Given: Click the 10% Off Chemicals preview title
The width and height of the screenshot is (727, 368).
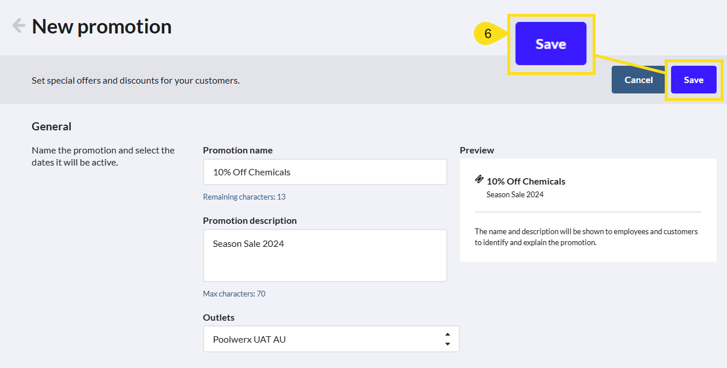Looking at the screenshot, I should pyautogui.click(x=526, y=181).
